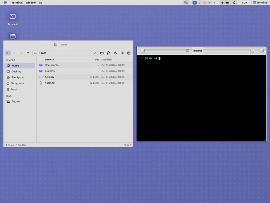Open the Files folder desktop icon
The height and width of the screenshot is (203, 270).
13,36
